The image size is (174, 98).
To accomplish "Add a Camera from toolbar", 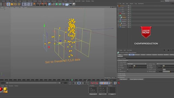I will (70, 4).
